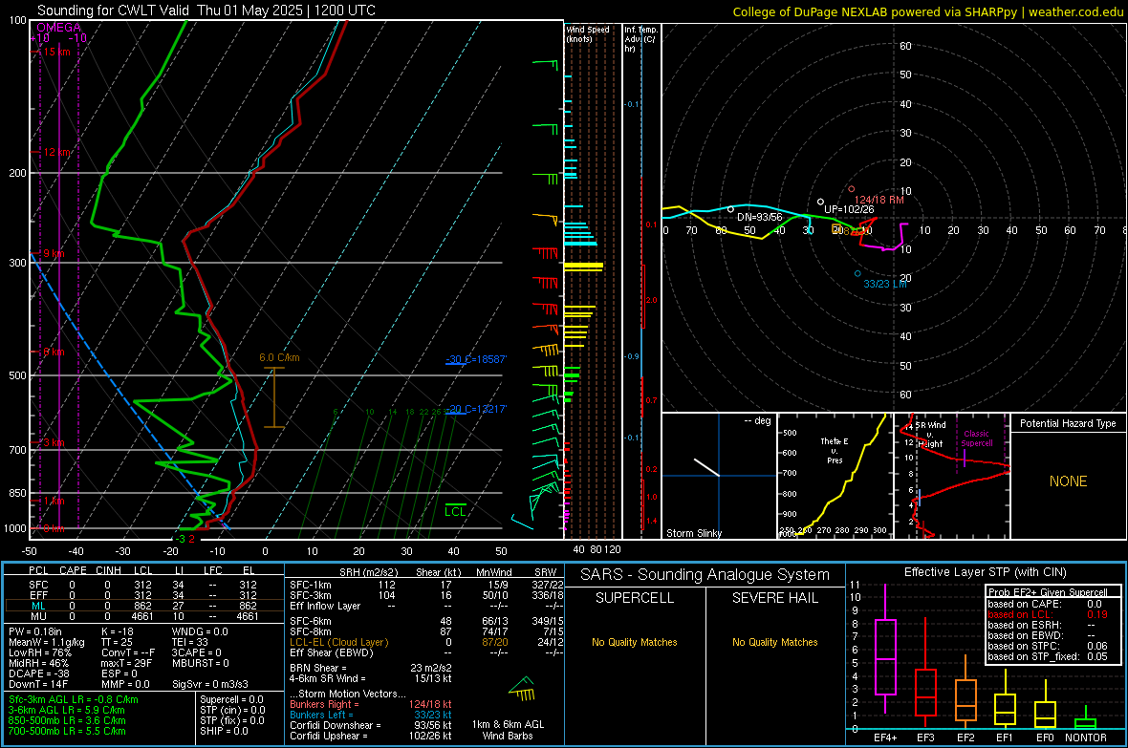Select the SFC parcel row
The image size is (1128, 748).
click(144, 585)
